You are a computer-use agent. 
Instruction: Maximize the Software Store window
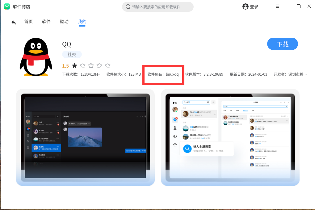click(x=299, y=6)
